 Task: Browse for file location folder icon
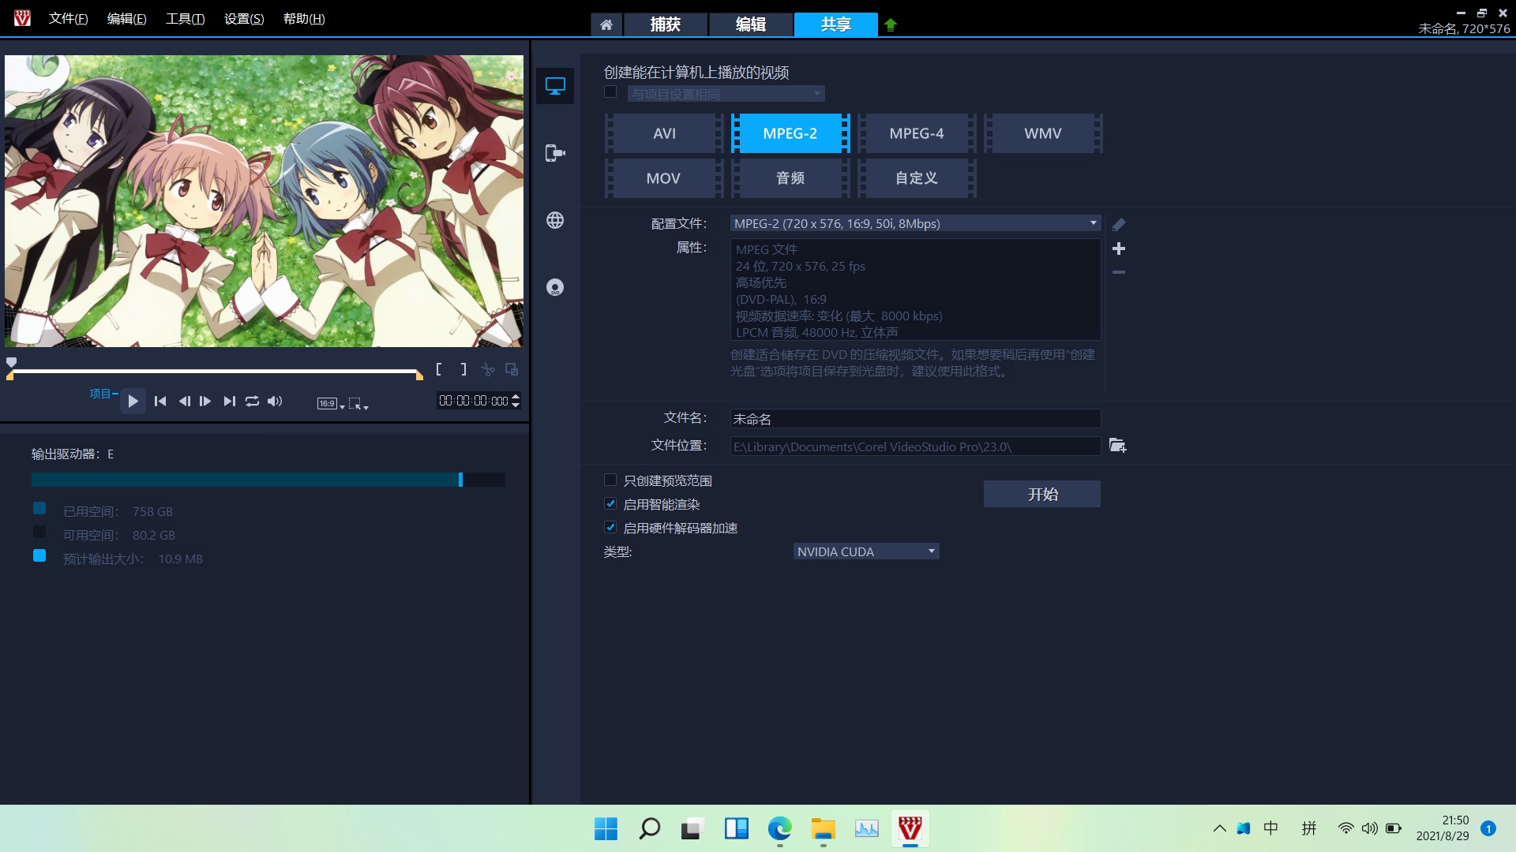pyautogui.click(x=1117, y=446)
